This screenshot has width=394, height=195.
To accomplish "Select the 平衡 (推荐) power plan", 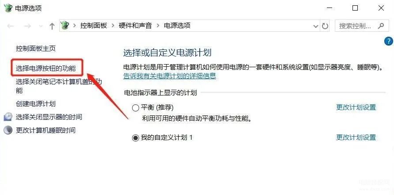I will click(x=136, y=108).
